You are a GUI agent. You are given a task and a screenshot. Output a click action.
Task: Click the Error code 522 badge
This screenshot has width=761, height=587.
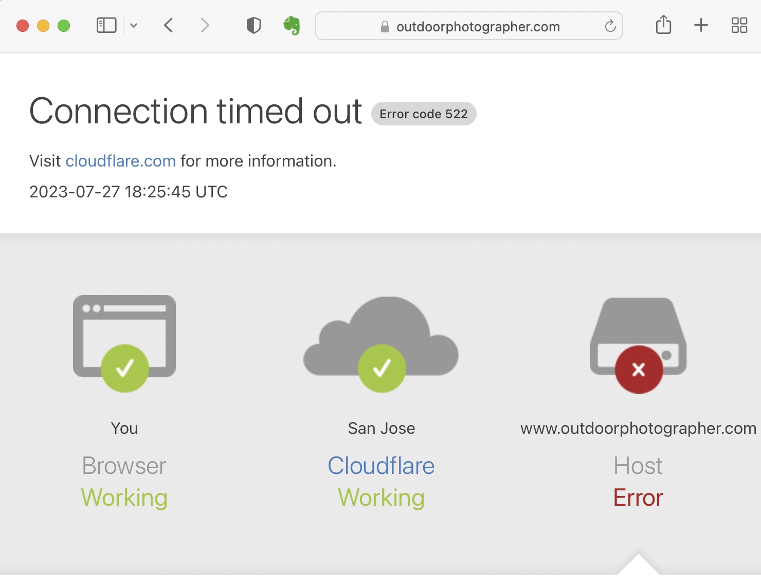424,114
